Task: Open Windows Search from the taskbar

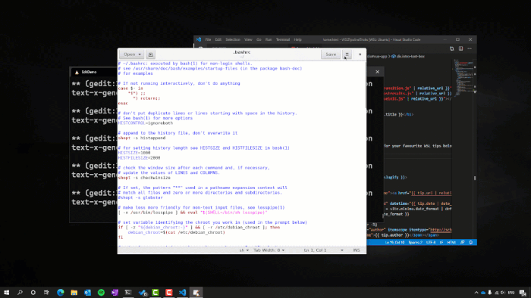Action: [x=20, y=292]
